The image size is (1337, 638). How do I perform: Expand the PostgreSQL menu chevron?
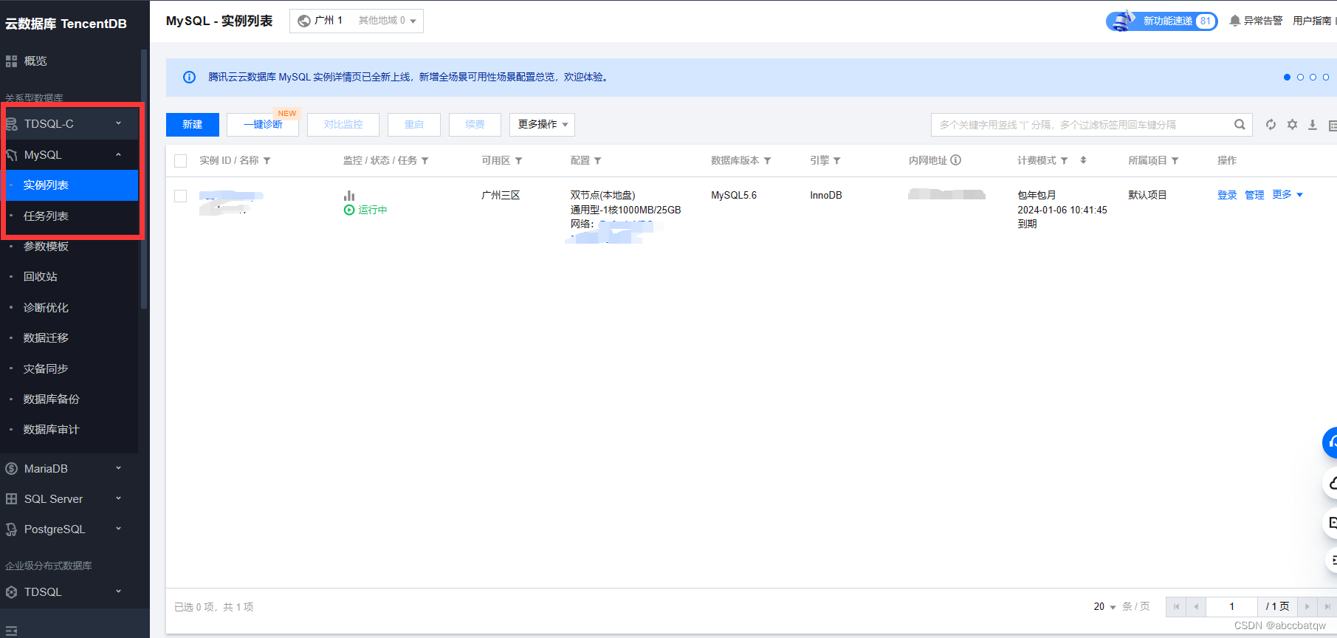point(118,529)
